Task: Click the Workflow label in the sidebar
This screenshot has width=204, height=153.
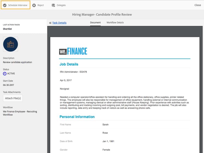Action: pos(8,108)
